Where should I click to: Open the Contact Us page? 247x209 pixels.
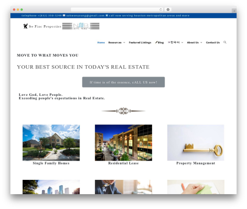(213, 42)
